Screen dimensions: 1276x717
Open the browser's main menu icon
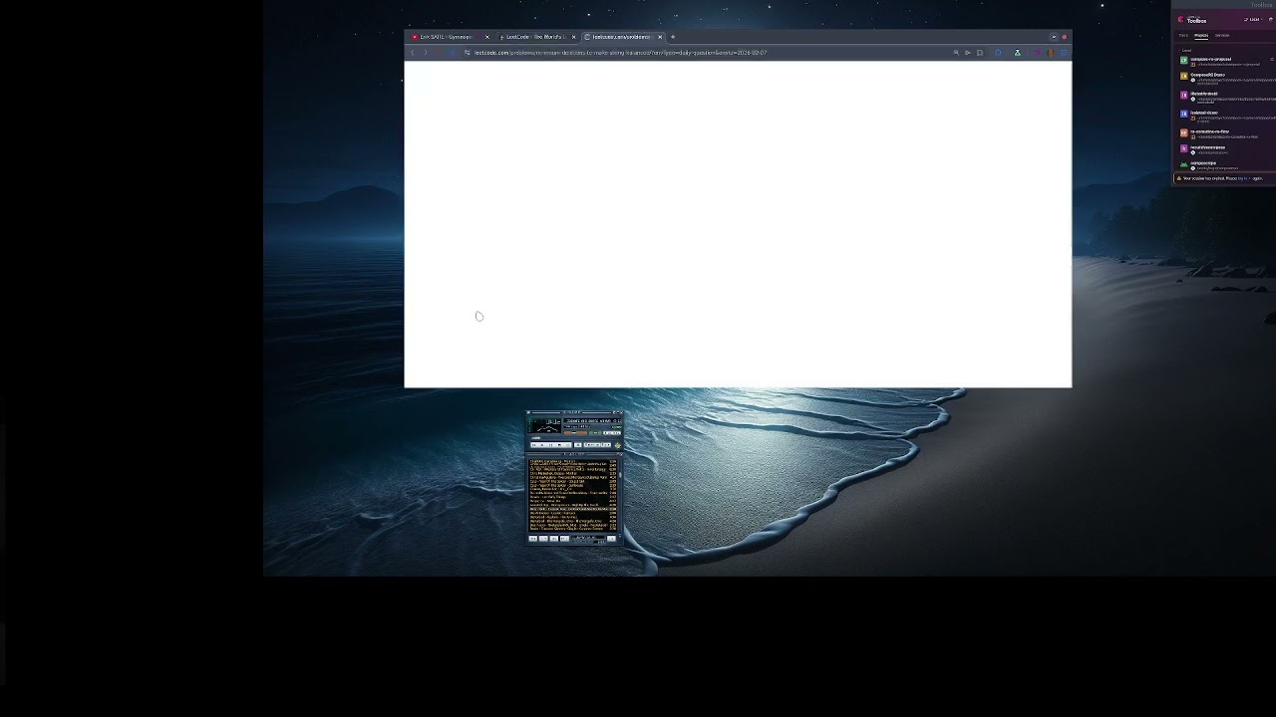(1064, 52)
